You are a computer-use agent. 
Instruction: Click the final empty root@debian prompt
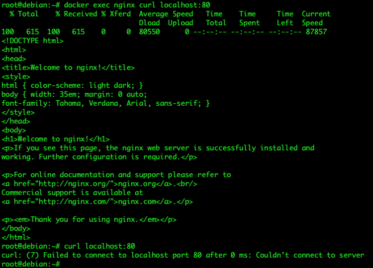(31, 264)
